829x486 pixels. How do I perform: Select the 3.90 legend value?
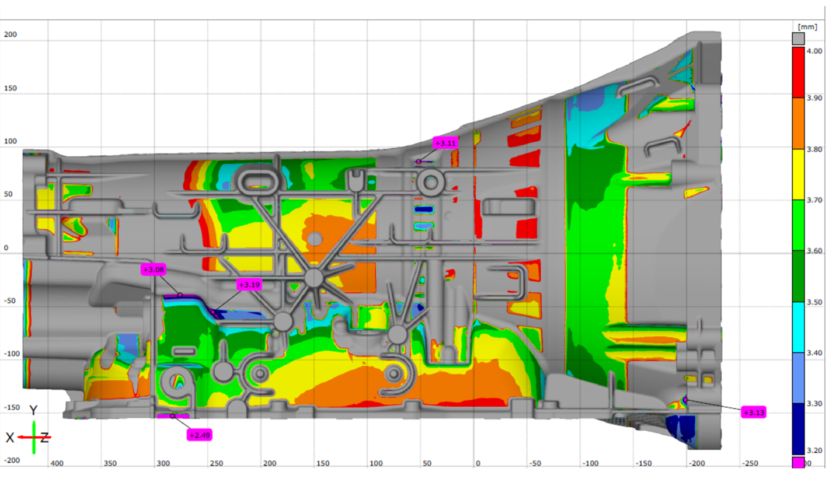pyautogui.click(x=815, y=97)
